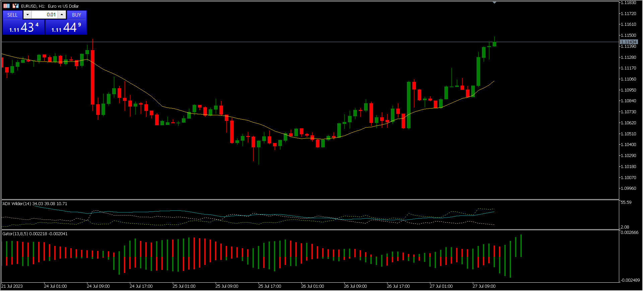Click the 25 Jul 17:00 time label
Viewport: 643px width, 291px height.
[x=270, y=286]
